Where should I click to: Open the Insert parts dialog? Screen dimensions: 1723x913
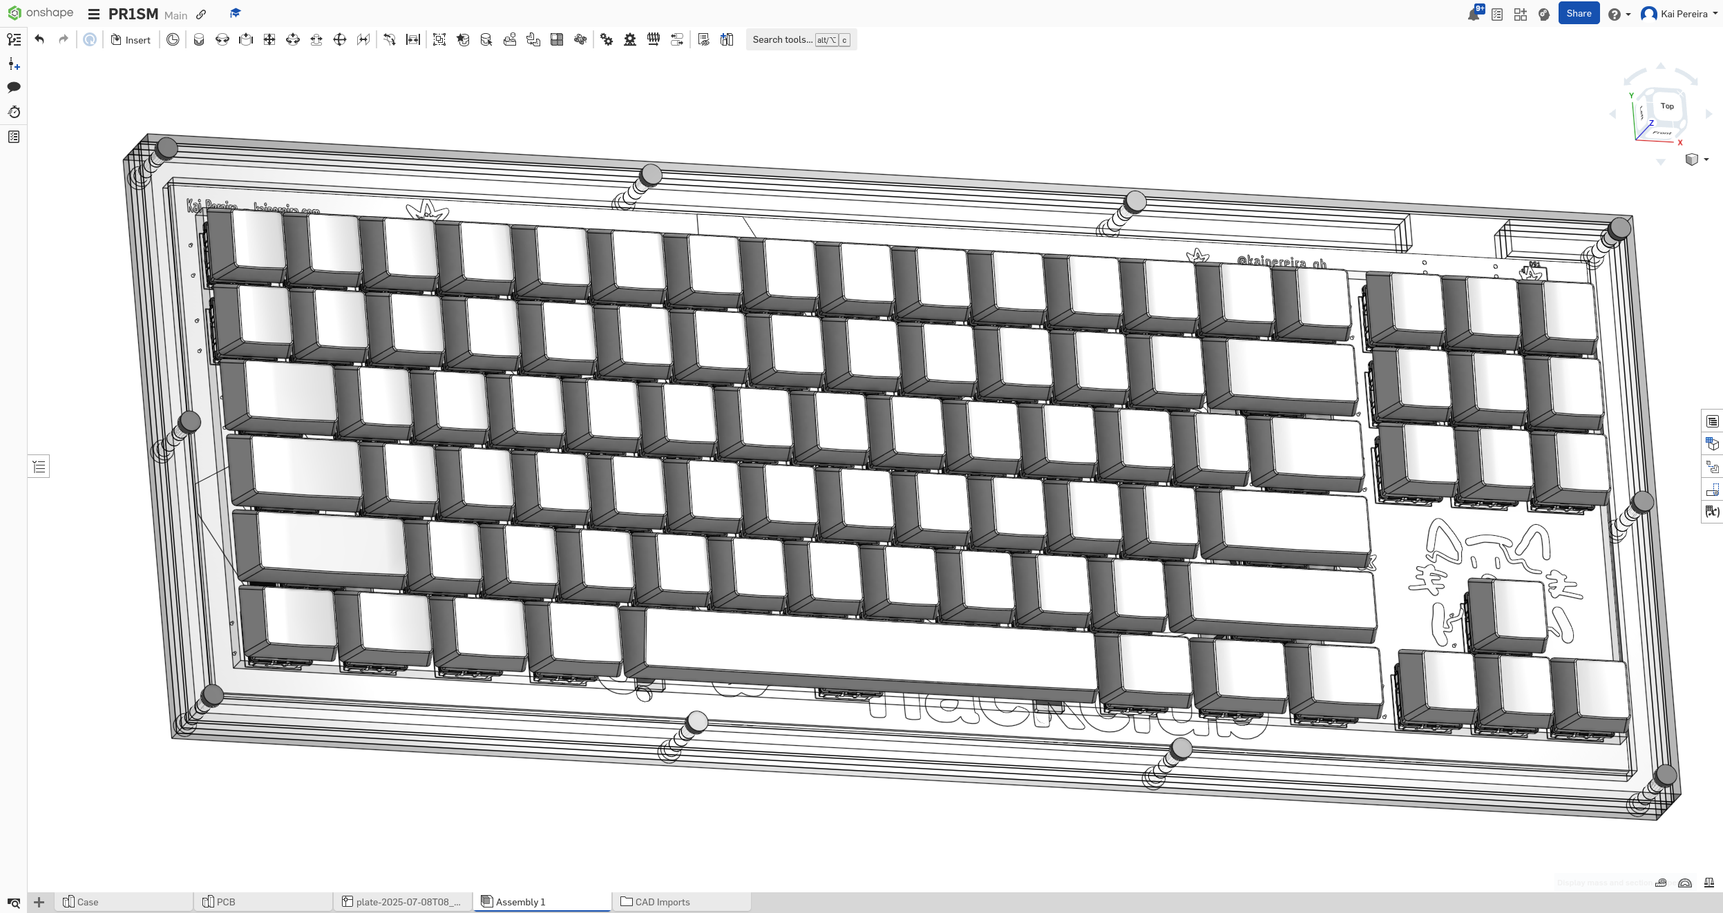[x=131, y=40]
